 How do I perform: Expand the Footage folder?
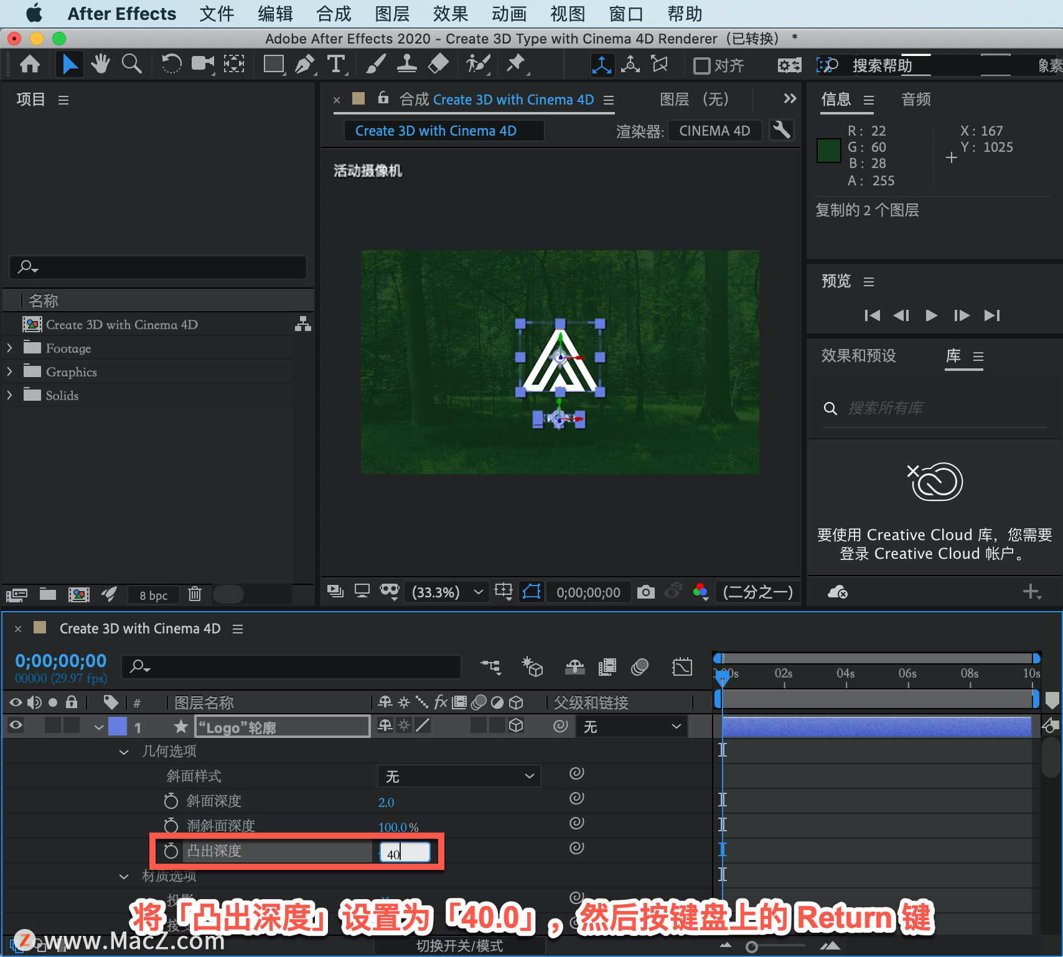[9, 348]
